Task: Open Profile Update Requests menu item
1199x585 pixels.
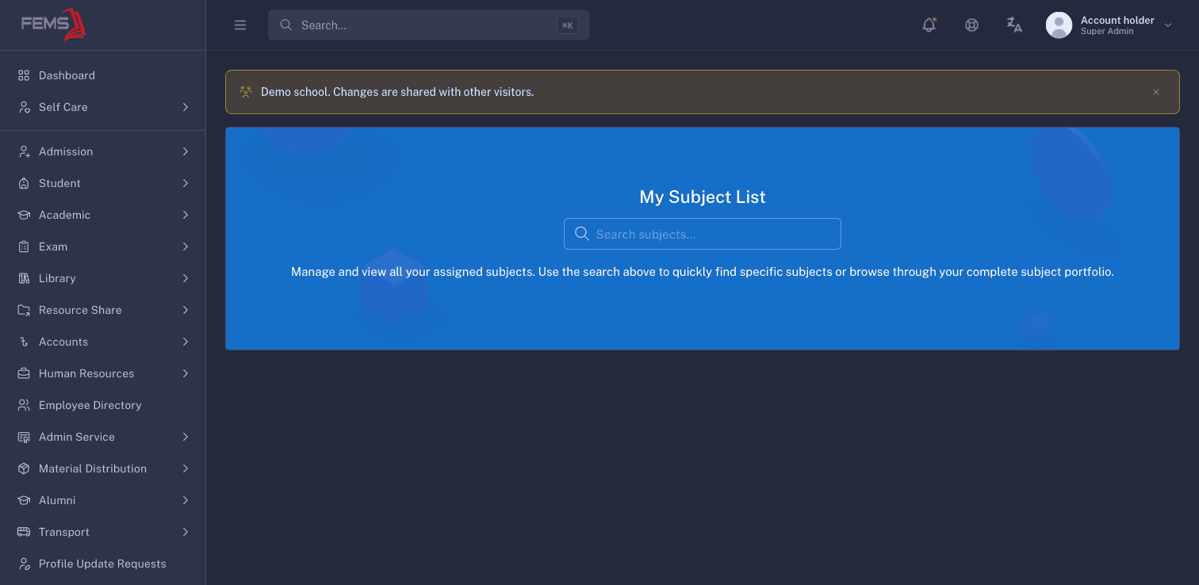Action: tap(103, 564)
